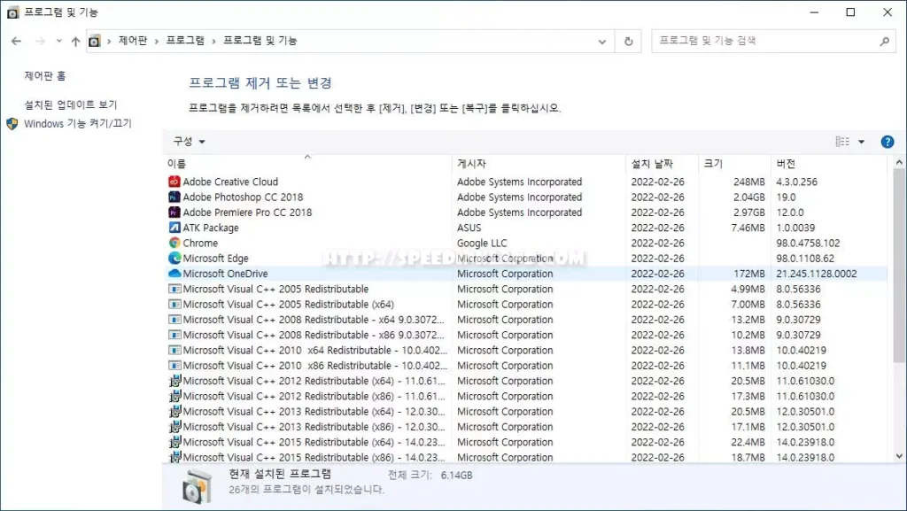Click the Adobe Creative Cloud icon
This screenshot has height=511, width=907.
(174, 182)
